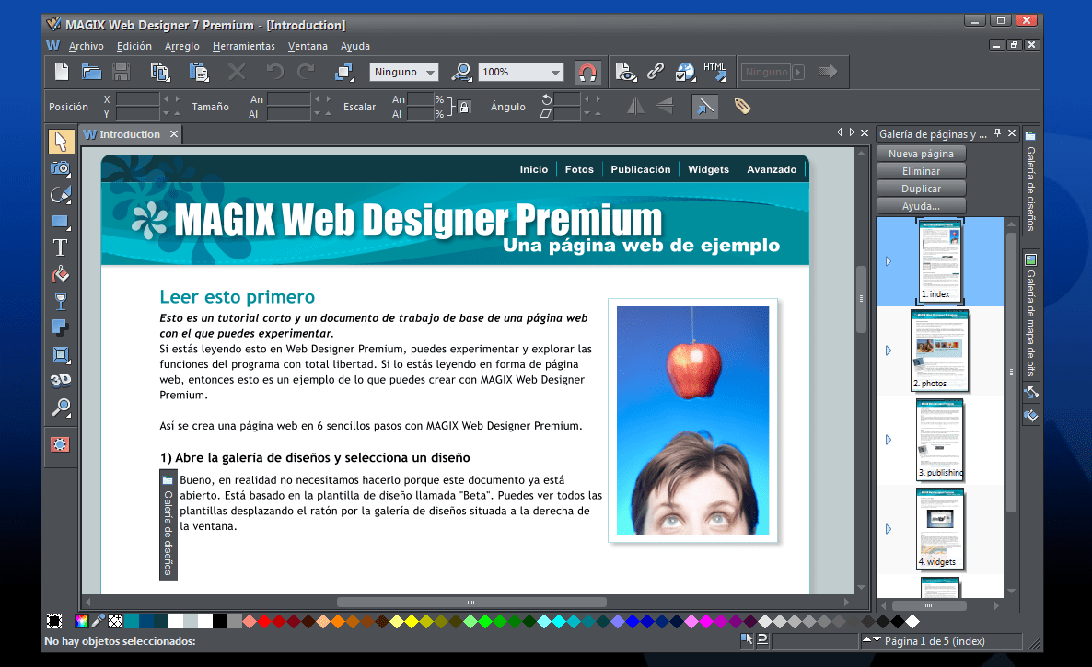Click the Flip horizontal icon
The height and width of the screenshot is (667, 1092).
click(x=635, y=107)
